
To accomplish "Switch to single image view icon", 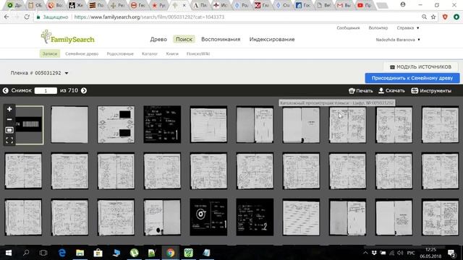I will 9,130.
